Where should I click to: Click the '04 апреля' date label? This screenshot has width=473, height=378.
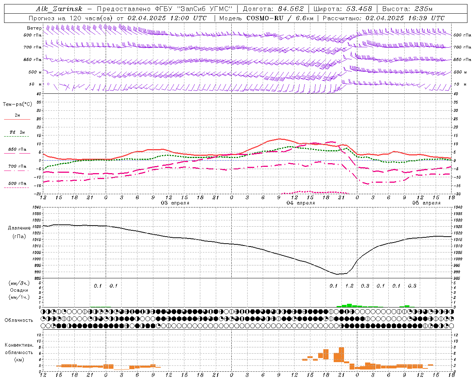[301, 203]
